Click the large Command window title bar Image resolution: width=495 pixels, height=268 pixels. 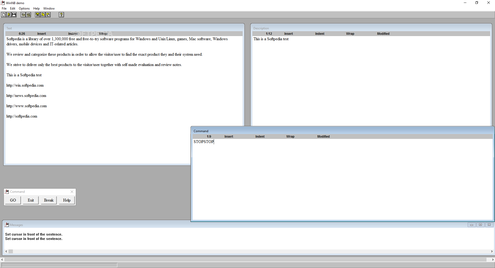point(342,131)
